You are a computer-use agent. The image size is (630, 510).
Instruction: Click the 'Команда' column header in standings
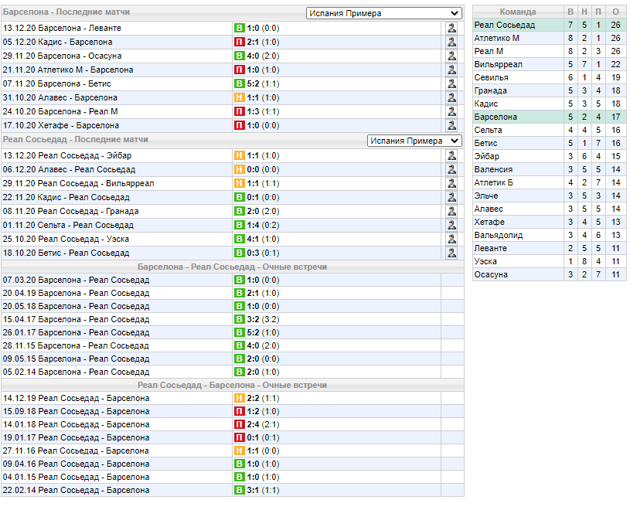pyautogui.click(x=518, y=12)
